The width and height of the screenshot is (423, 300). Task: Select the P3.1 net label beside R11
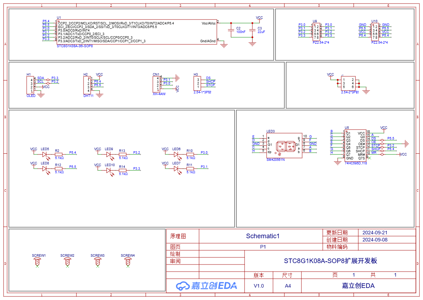pyautogui.click(x=204, y=167)
